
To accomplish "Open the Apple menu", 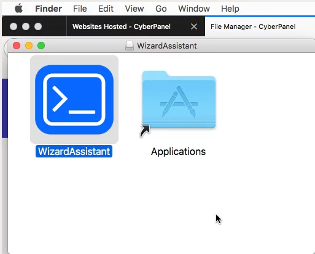I will tap(18, 9).
